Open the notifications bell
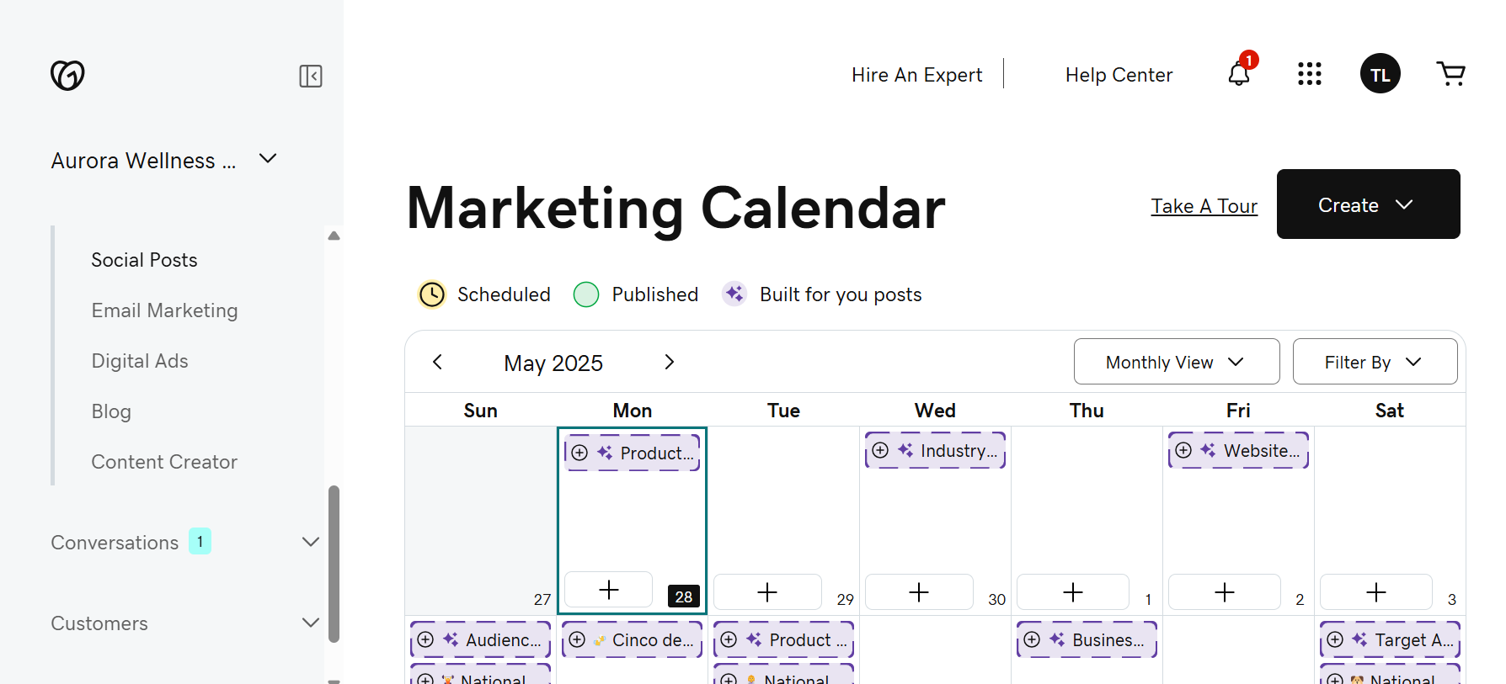This screenshot has height=684, width=1506. 1239,74
